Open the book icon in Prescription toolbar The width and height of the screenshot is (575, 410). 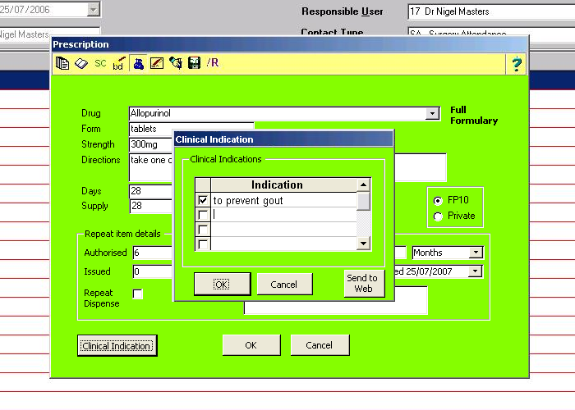[81, 63]
